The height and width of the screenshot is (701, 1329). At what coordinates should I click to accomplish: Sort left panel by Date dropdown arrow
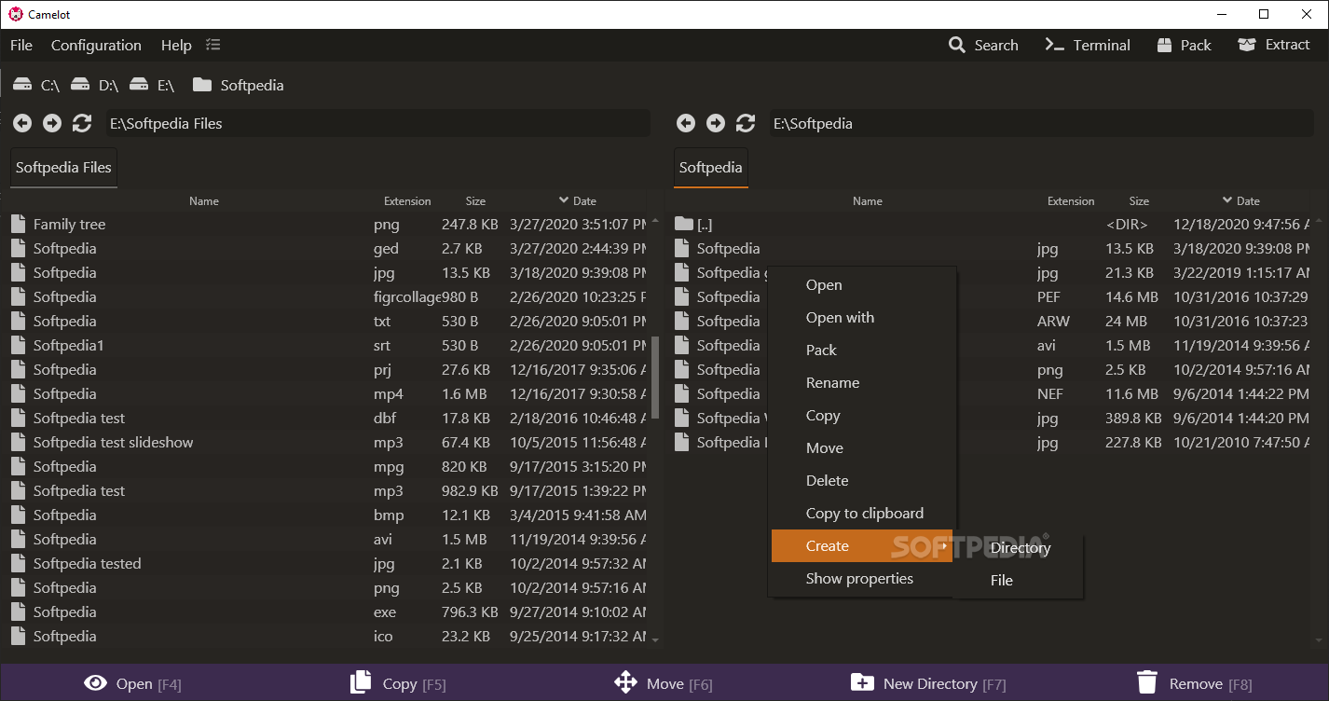(x=564, y=200)
